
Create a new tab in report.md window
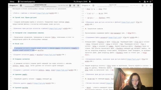(93, 5)
